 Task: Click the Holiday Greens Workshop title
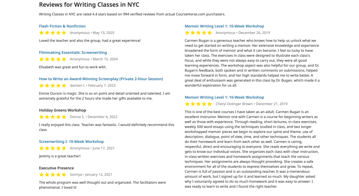(x=62, y=110)
